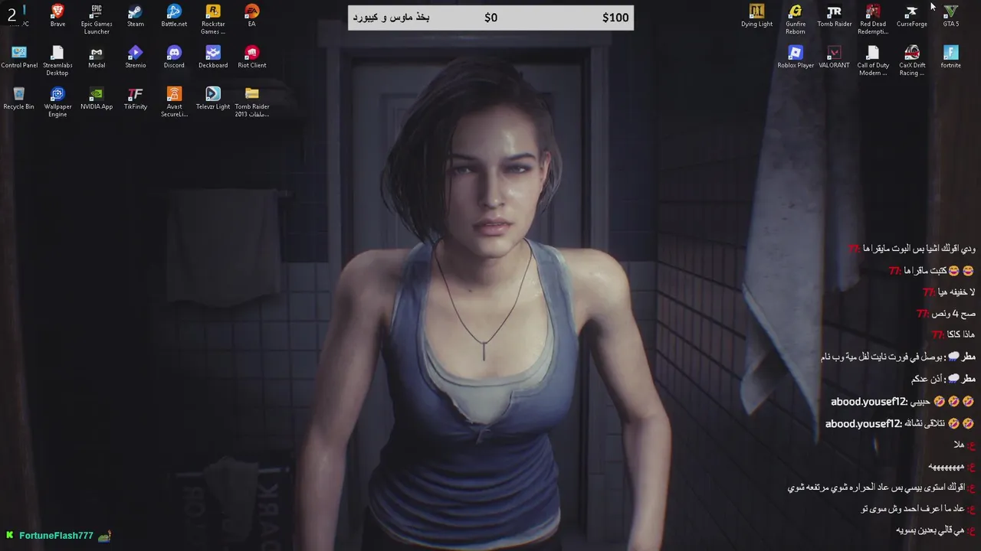Open the VALORANT shortcut

834,57
